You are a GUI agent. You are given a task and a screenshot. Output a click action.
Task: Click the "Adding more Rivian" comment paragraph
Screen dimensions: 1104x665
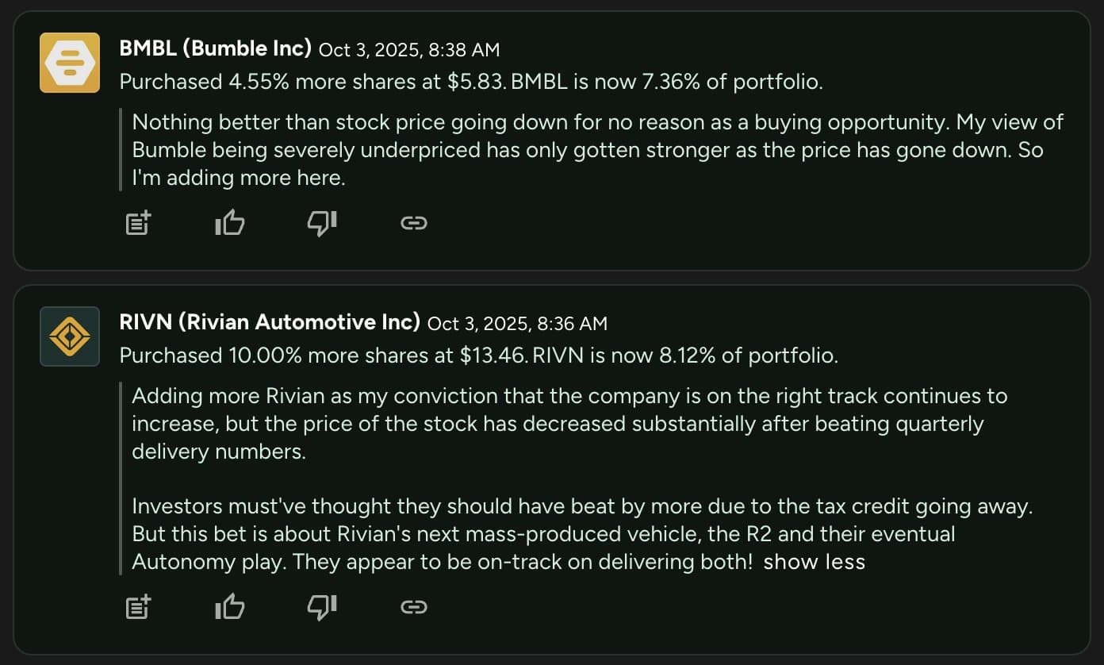click(555, 424)
